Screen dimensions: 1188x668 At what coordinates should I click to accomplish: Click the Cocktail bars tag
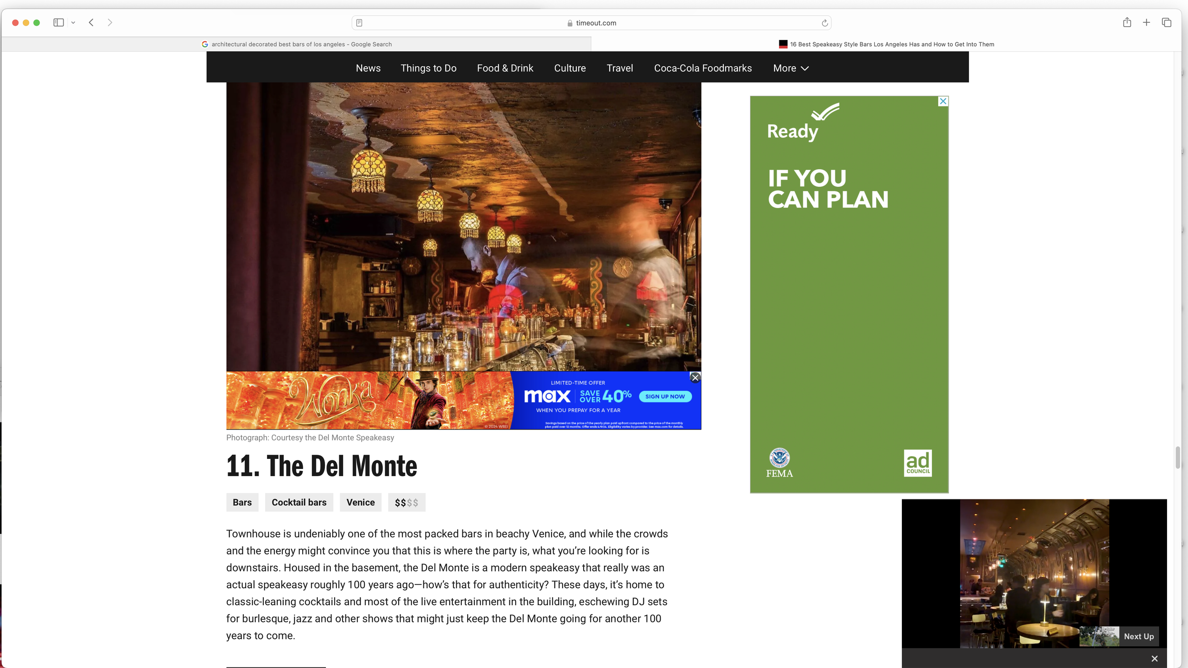click(299, 502)
